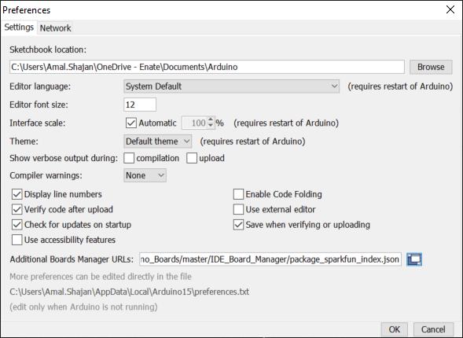Screen dimensions: 463x338
Task: Expand the Theme dropdown
Action: click(158, 141)
